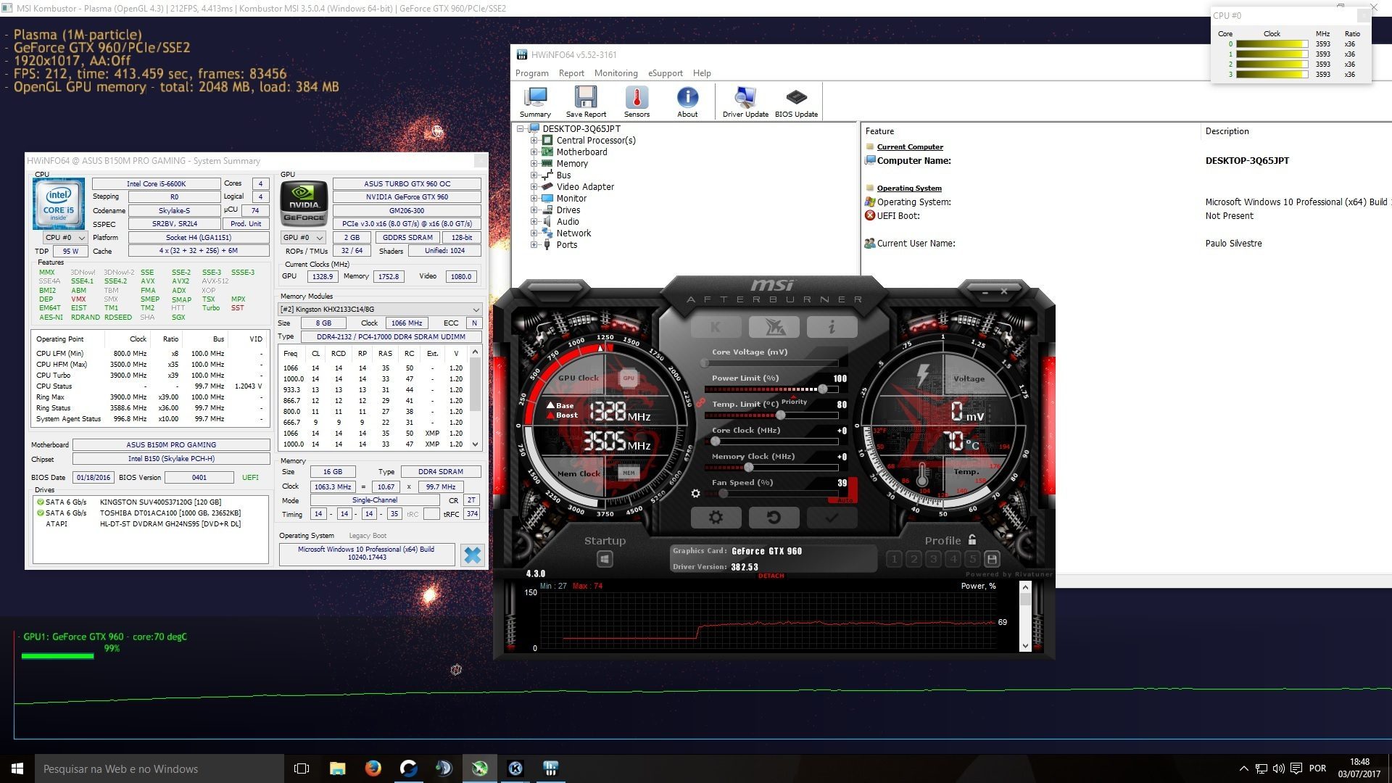Viewport: 1392px width, 783px height.
Task: Open the GPU #0 selector dropdown
Action: [x=303, y=238]
